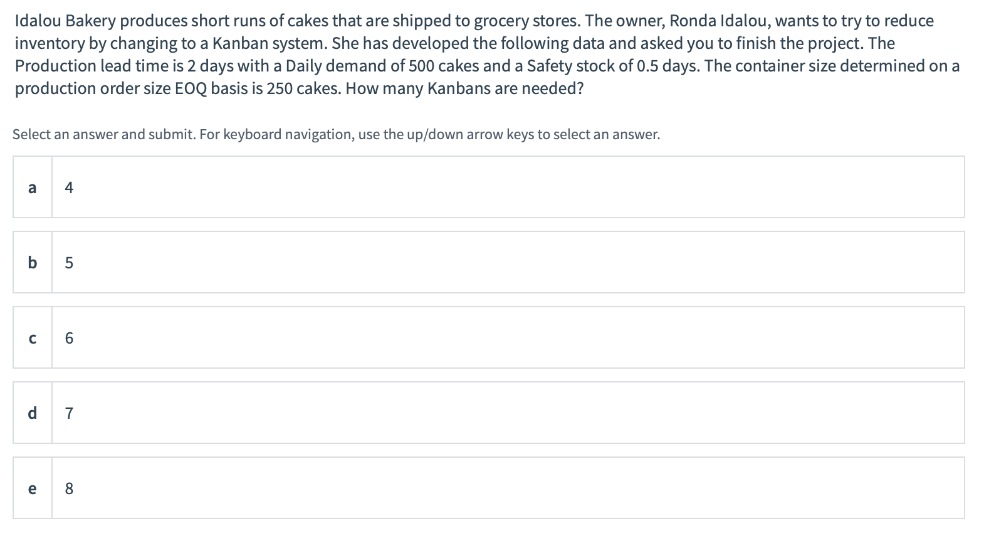
Task: Click the letter label "d" cell
Action: coord(33,413)
